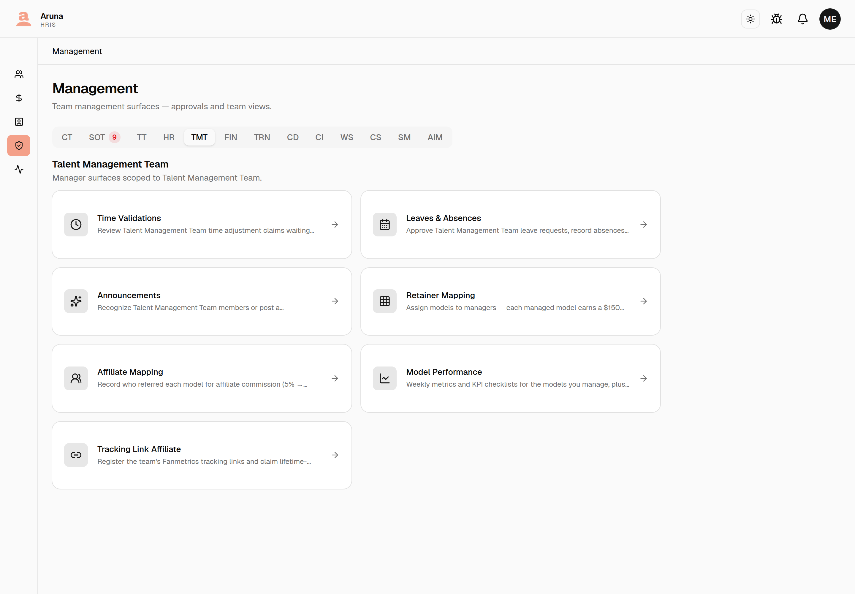This screenshot has width=855, height=594.
Task: Switch to the SM tab
Action: click(x=404, y=137)
